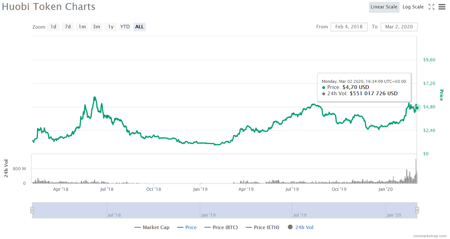The image size is (450, 239).
Task: Click the Apr '18 x-axis label
Action: [61, 189]
